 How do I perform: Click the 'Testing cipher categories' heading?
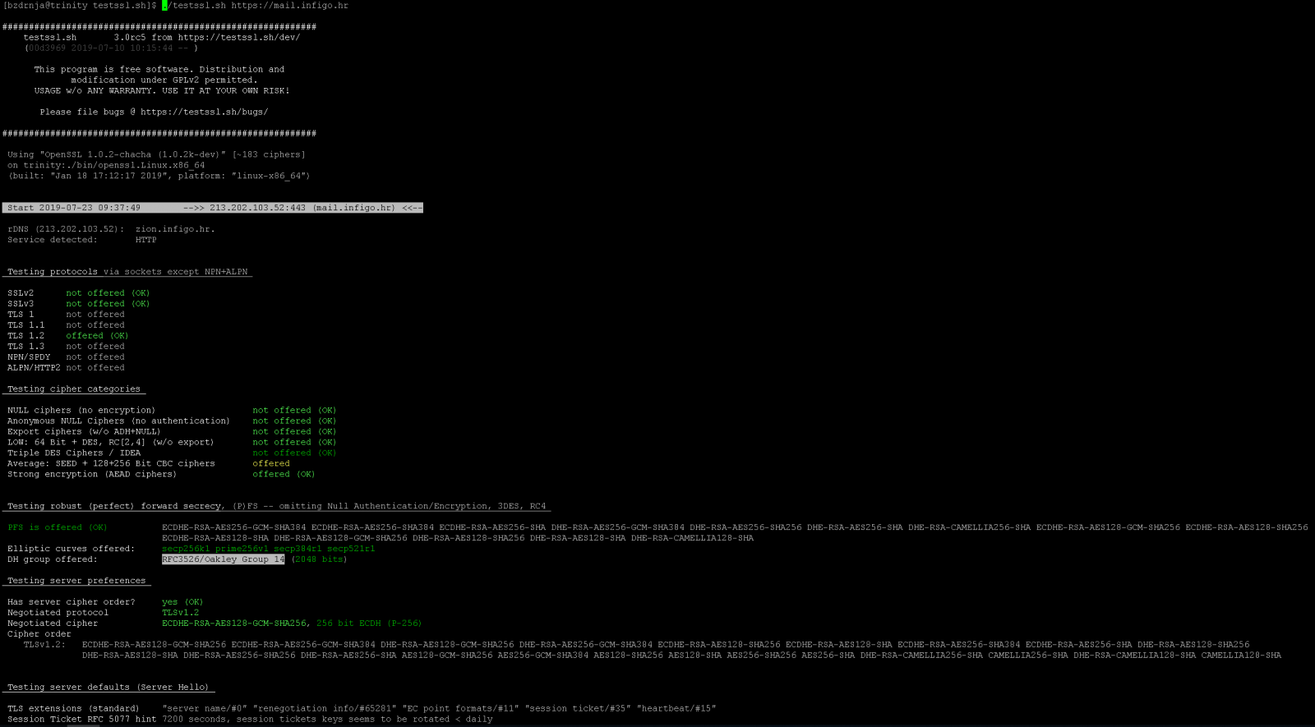pos(74,389)
